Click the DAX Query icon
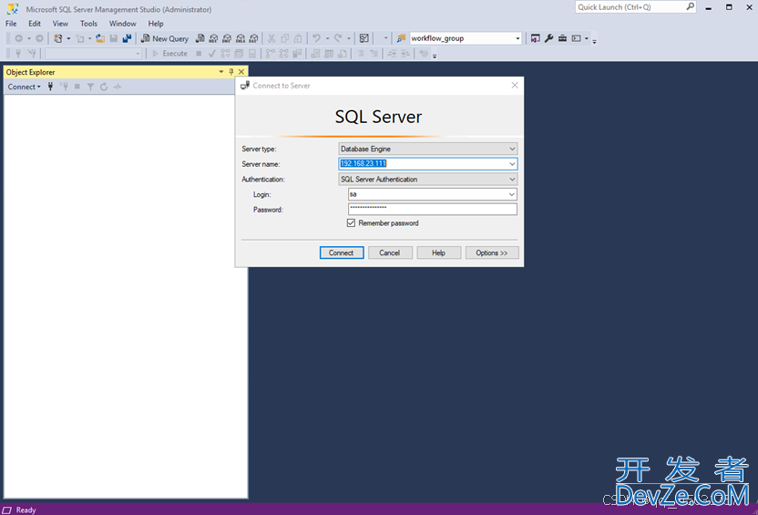758x515 pixels. pos(254,38)
